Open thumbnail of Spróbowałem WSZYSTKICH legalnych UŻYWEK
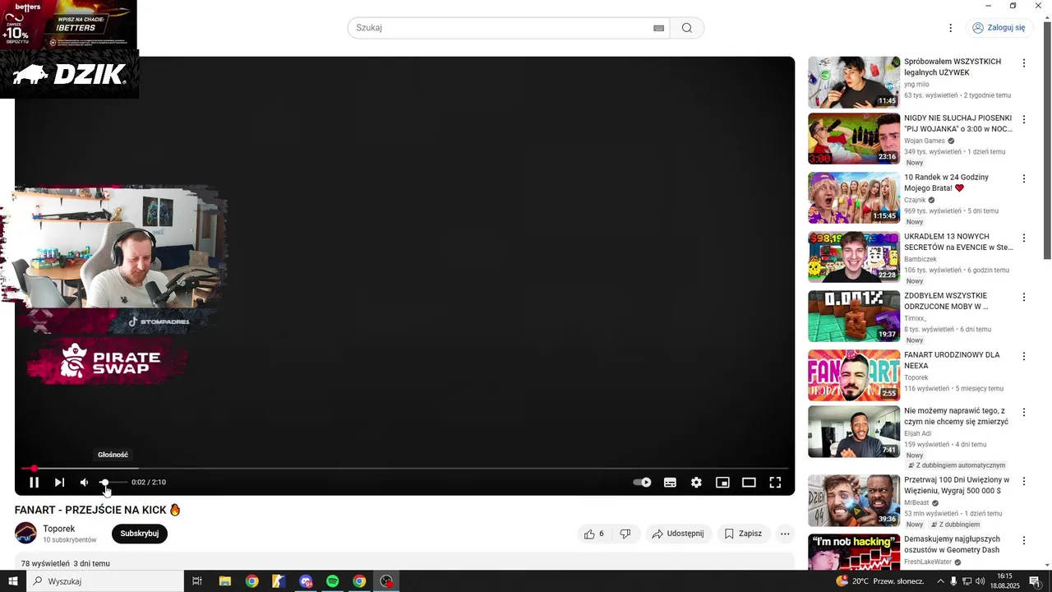 pyautogui.click(x=854, y=82)
